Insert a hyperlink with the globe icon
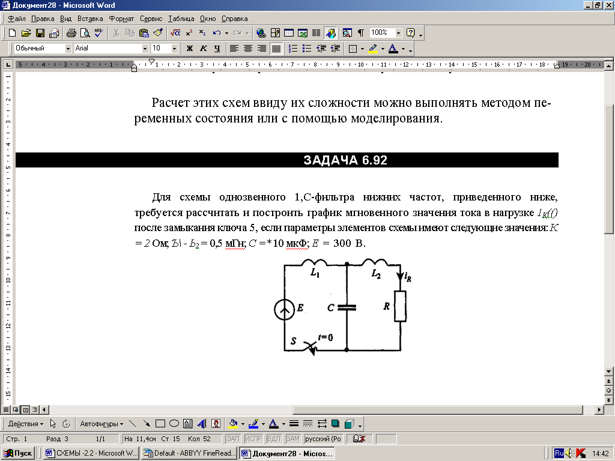This screenshot has height=461, width=615. (x=261, y=33)
